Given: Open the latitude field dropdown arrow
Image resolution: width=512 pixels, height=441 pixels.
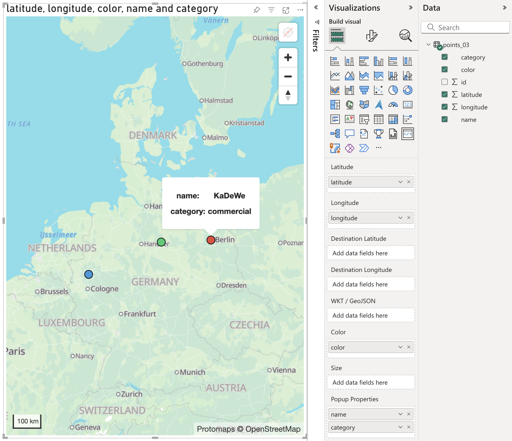Looking at the screenshot, I should (x=400, y=182).
